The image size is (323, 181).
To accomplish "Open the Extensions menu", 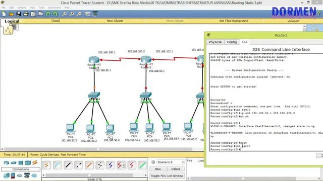I will 55,8.
